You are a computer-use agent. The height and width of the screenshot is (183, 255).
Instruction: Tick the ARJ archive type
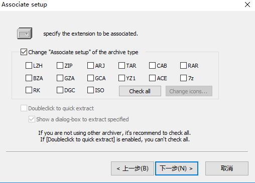(x=90, y=66)
